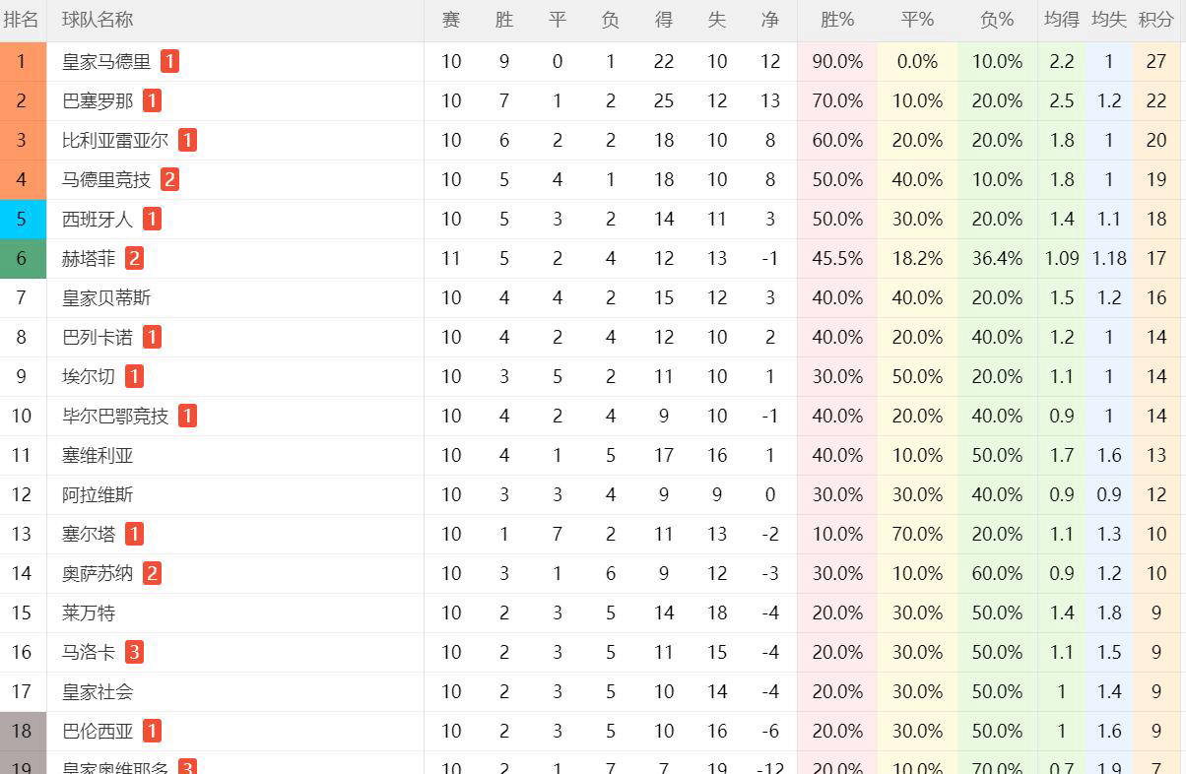
Task: Click the 积分 column header
Action: (x=1155, y=20)
